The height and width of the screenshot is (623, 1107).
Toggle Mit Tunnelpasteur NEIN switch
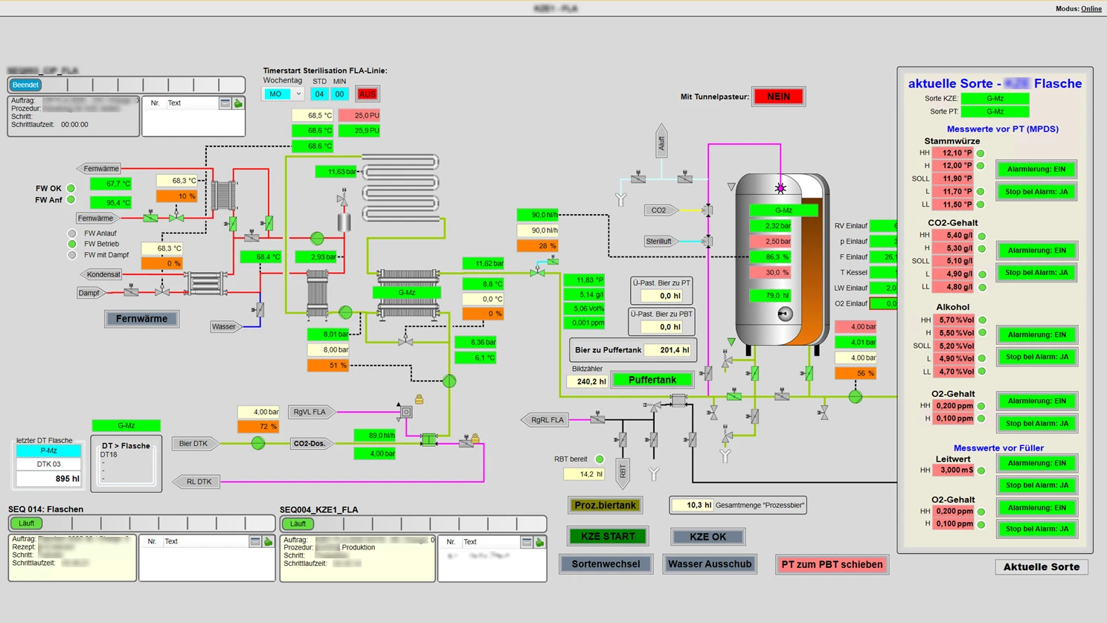[778, 97]
